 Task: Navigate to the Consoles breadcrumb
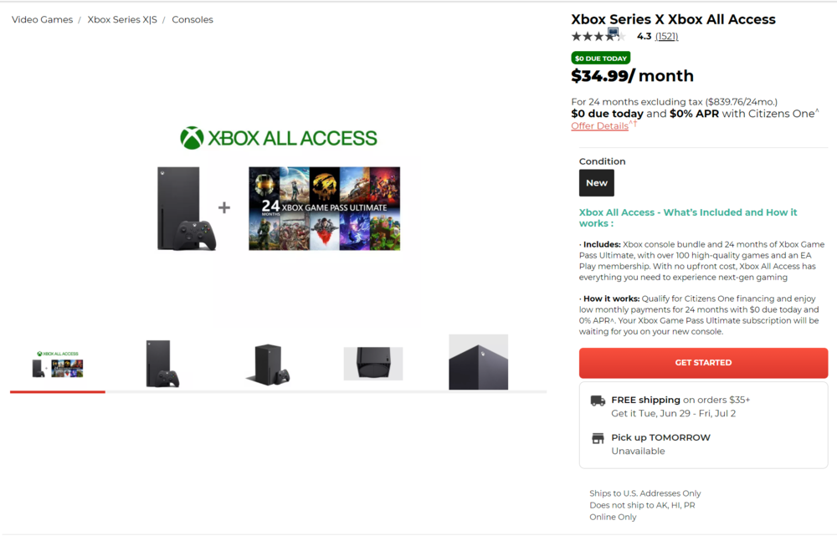tap(193, 19)
